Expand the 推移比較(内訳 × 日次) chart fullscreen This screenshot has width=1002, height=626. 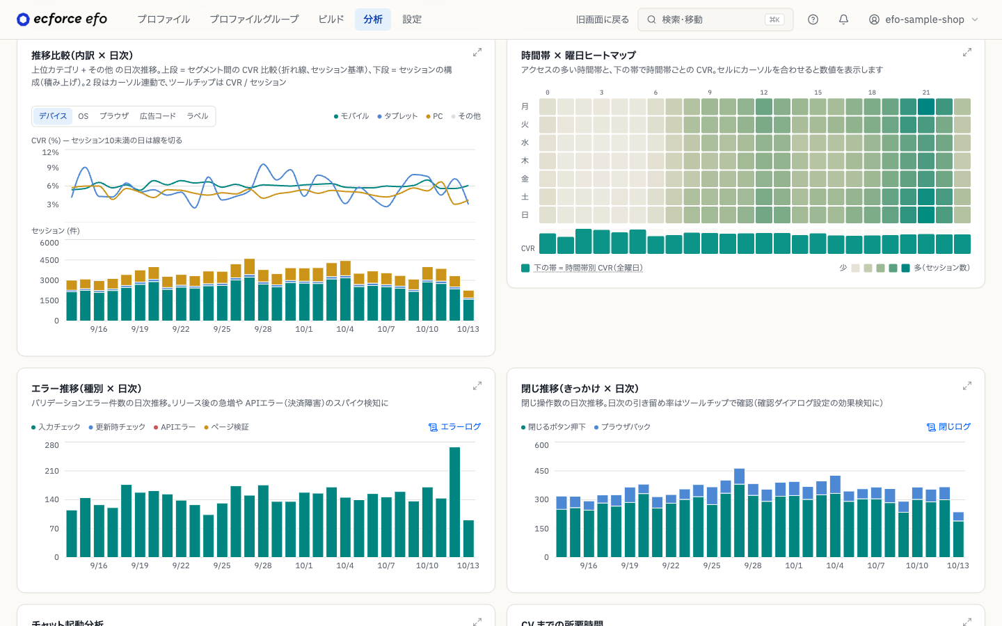tap(477, 52)
